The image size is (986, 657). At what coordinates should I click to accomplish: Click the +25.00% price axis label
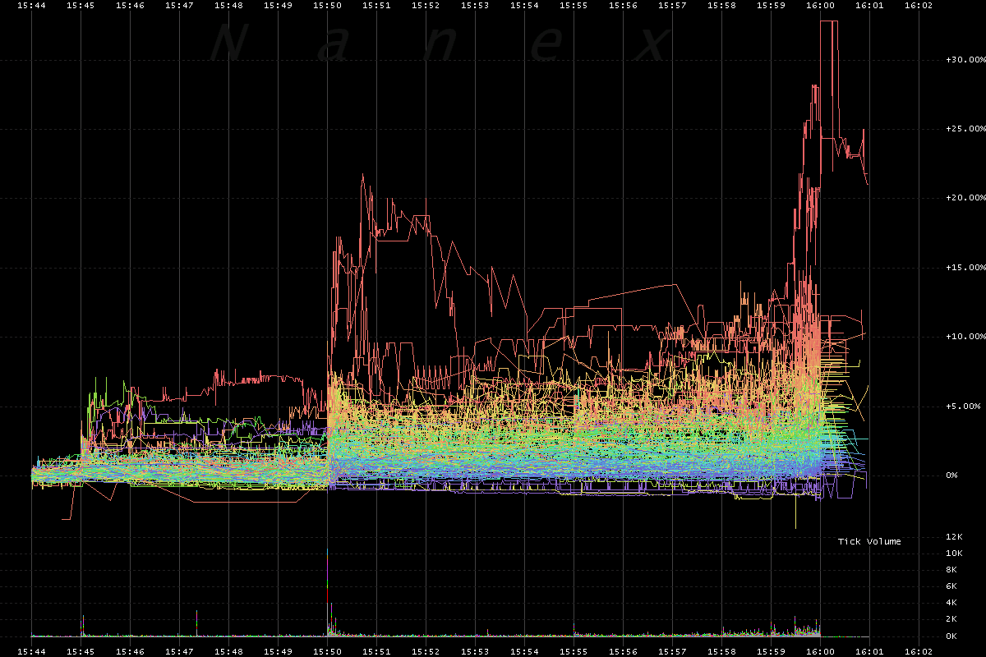click(x=965, y=129)
